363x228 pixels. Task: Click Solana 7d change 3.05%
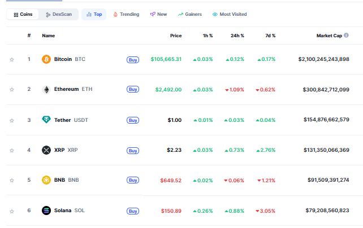coord(265,211)
